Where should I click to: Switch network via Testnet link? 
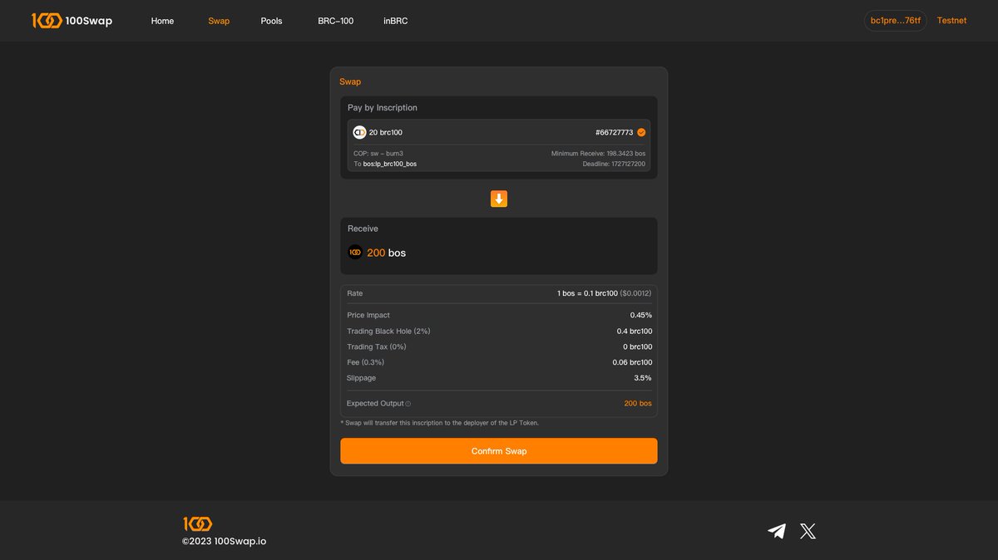(951, 21)
